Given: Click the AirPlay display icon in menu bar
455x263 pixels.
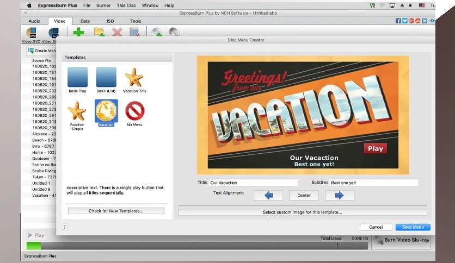Looking at the screenshot, I should 392,5.
